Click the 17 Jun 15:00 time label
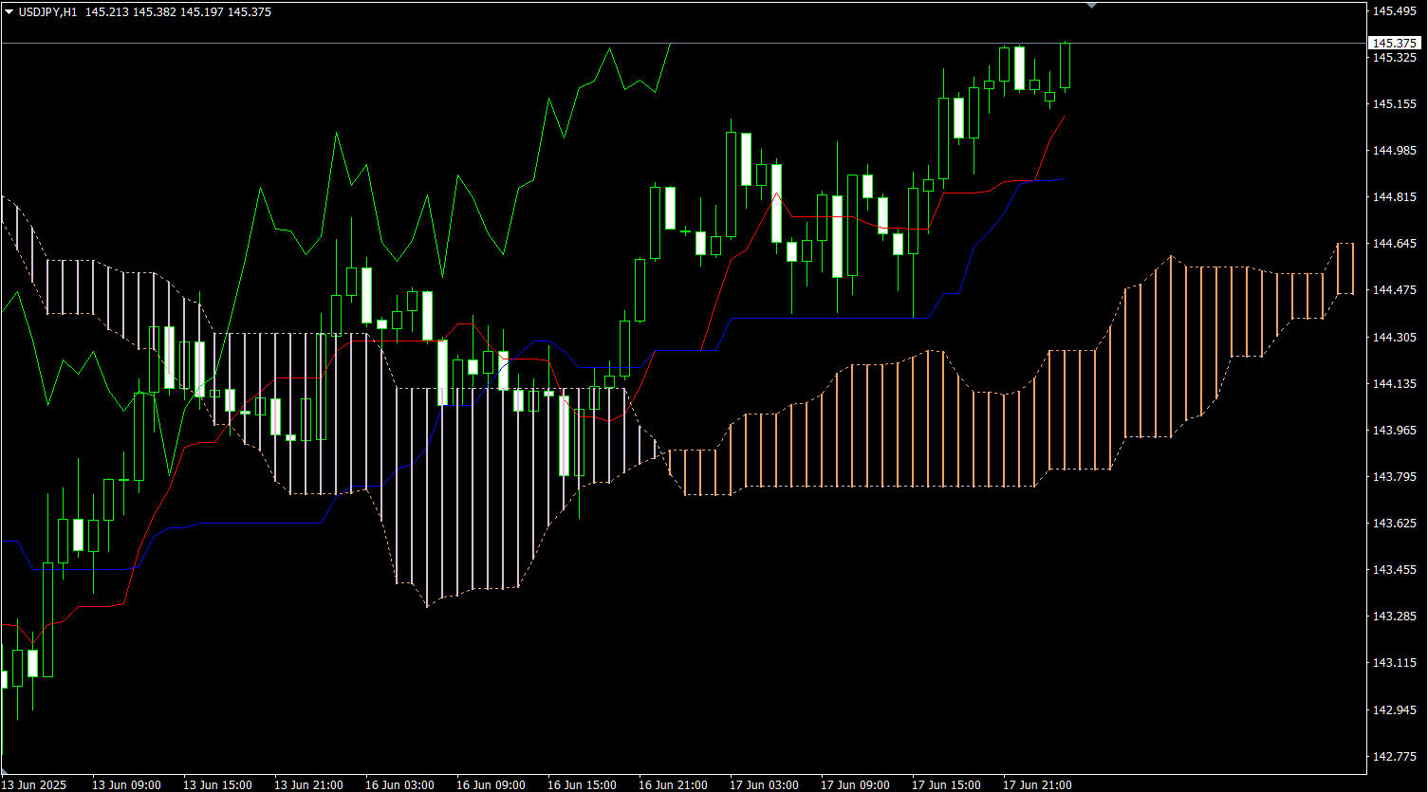This screenshot has width=1428, height=792. tap(947, 785)
